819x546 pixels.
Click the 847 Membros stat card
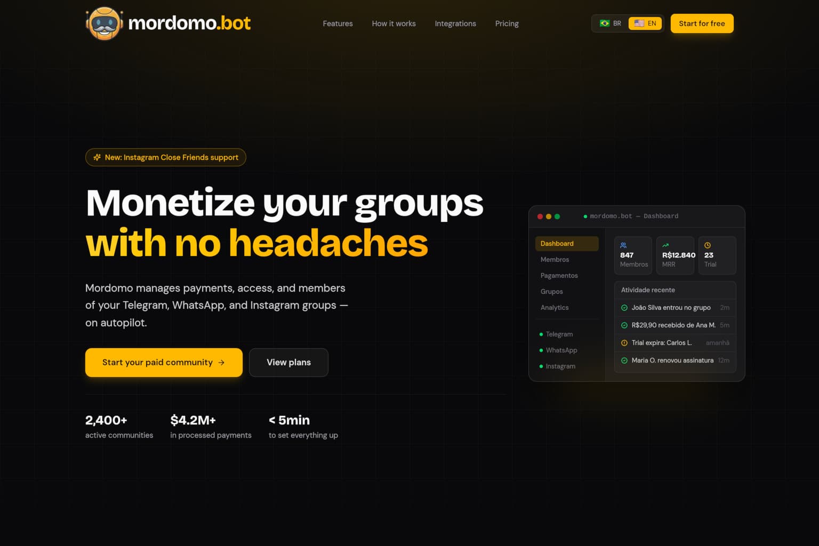633,255
